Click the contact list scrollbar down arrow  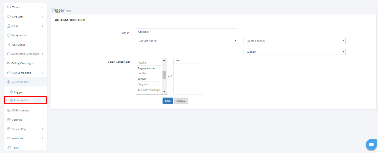point(164,92)
